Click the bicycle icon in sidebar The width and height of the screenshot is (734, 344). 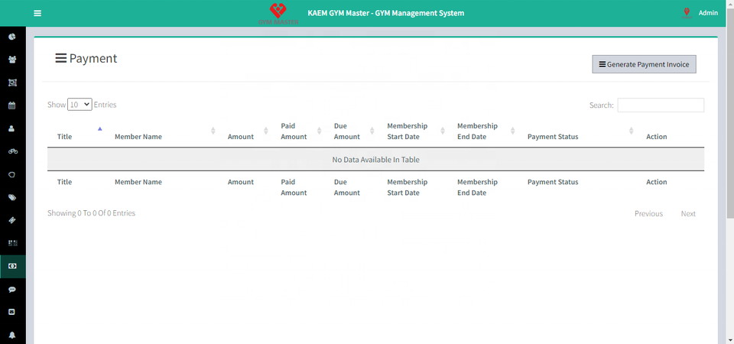pos(12,151)
